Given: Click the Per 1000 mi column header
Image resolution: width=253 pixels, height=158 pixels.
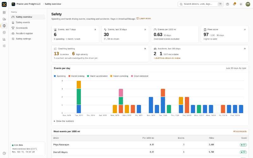Looking at the screenshot, I should [x=148, y=138].
